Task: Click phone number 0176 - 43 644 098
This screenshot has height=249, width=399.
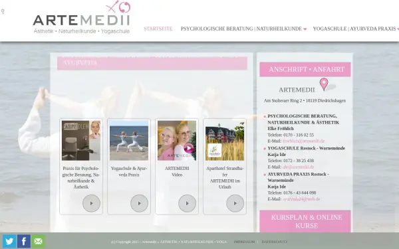Action: click(x=299, y=193)
